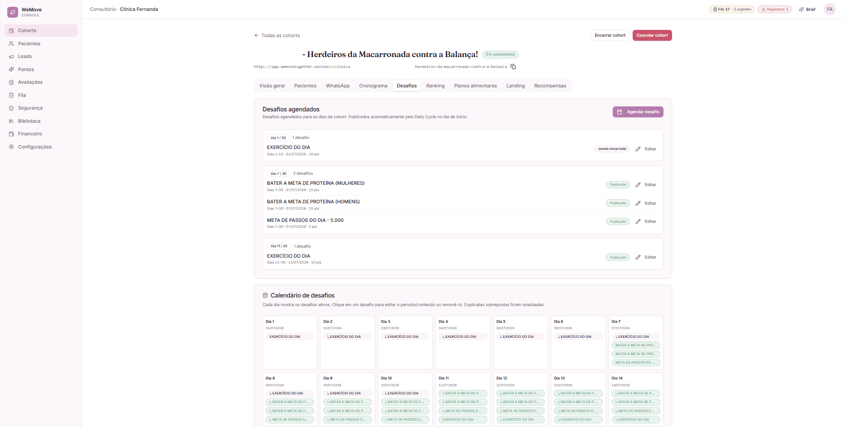Open EXERCÍCIO DO DIA chip in Dia 13
Screen dimensions: 844x427
pyautogui.click(x=578, y=420)
